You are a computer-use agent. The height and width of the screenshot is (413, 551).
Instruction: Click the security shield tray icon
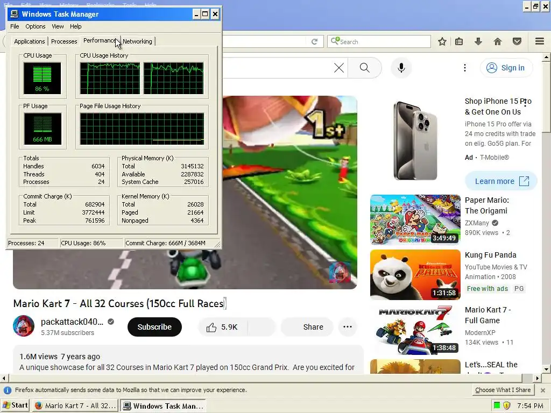pyautogui.click(x=506, y=405)
